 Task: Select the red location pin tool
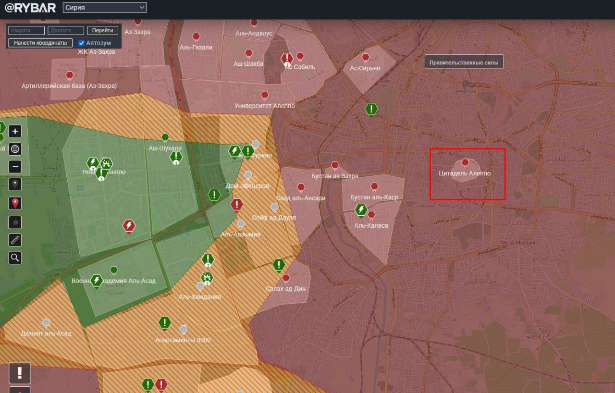point(15,203)
